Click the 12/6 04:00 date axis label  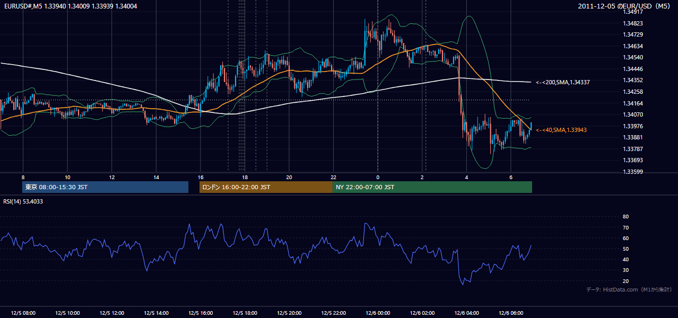[466, 313]
